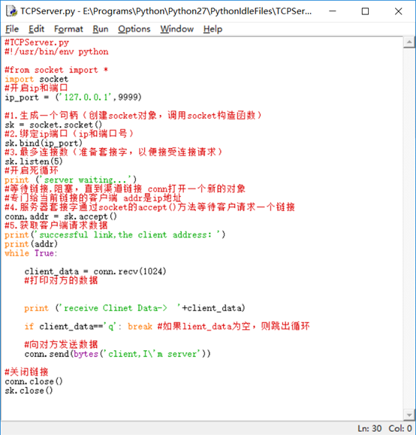Click the 'receive Clinet Data->' print line
Screen dimensions: 416x435
point(134,308)
